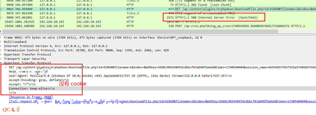Open the Response in frame 9080 link
Image resolution: width=316 pixels, height=115 pixels.
pos(31,97)
